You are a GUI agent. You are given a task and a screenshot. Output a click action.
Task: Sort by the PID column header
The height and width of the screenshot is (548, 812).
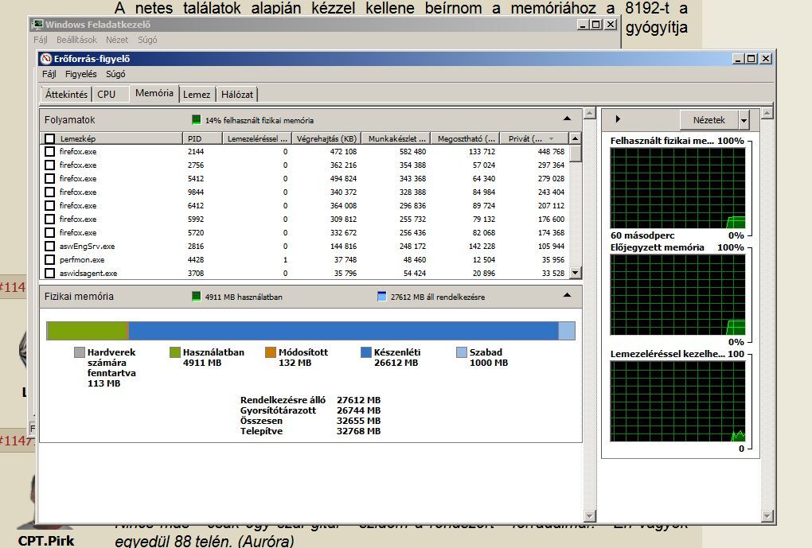point(202,138)
